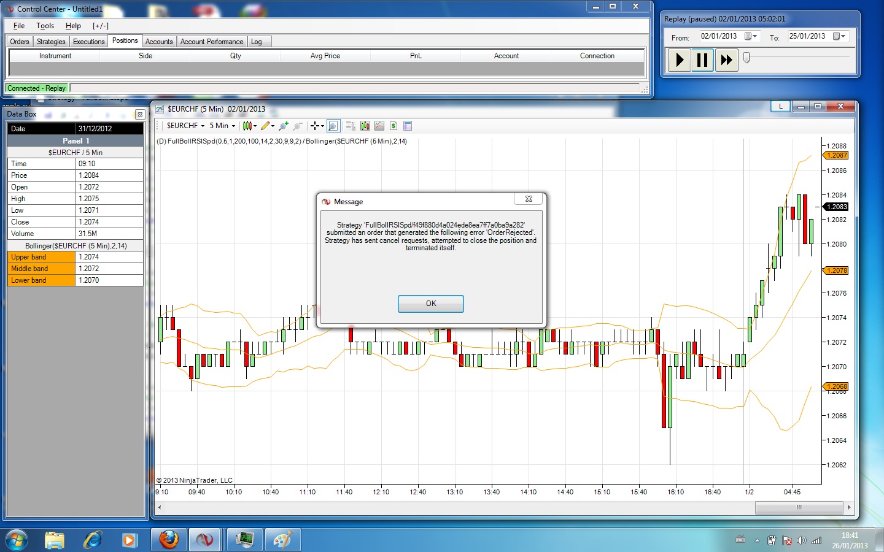
Task: Open the chart style candlestick dropdown
Action: [x=249, y=126]
